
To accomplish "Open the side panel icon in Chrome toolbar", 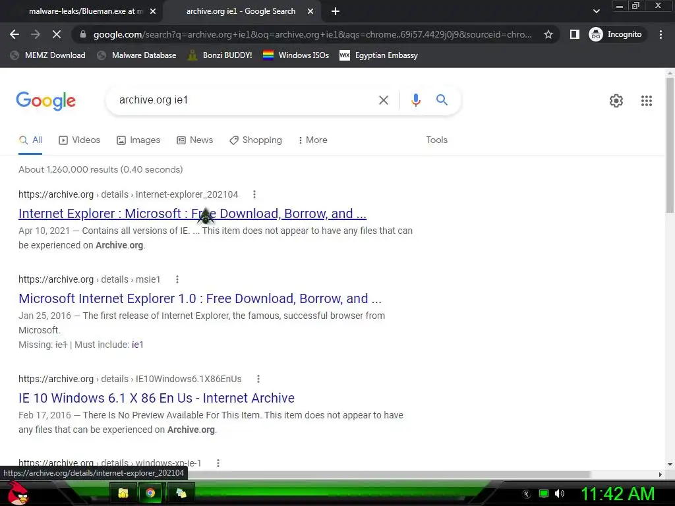I will 574,34.
